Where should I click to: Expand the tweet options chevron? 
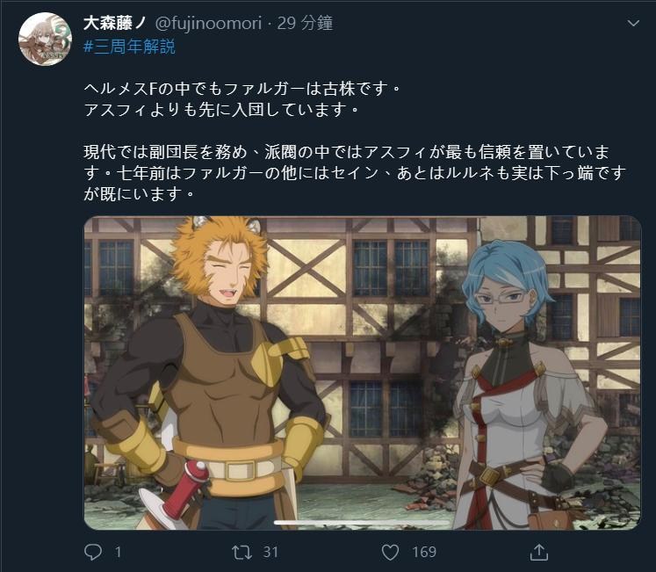coord(633,24)
